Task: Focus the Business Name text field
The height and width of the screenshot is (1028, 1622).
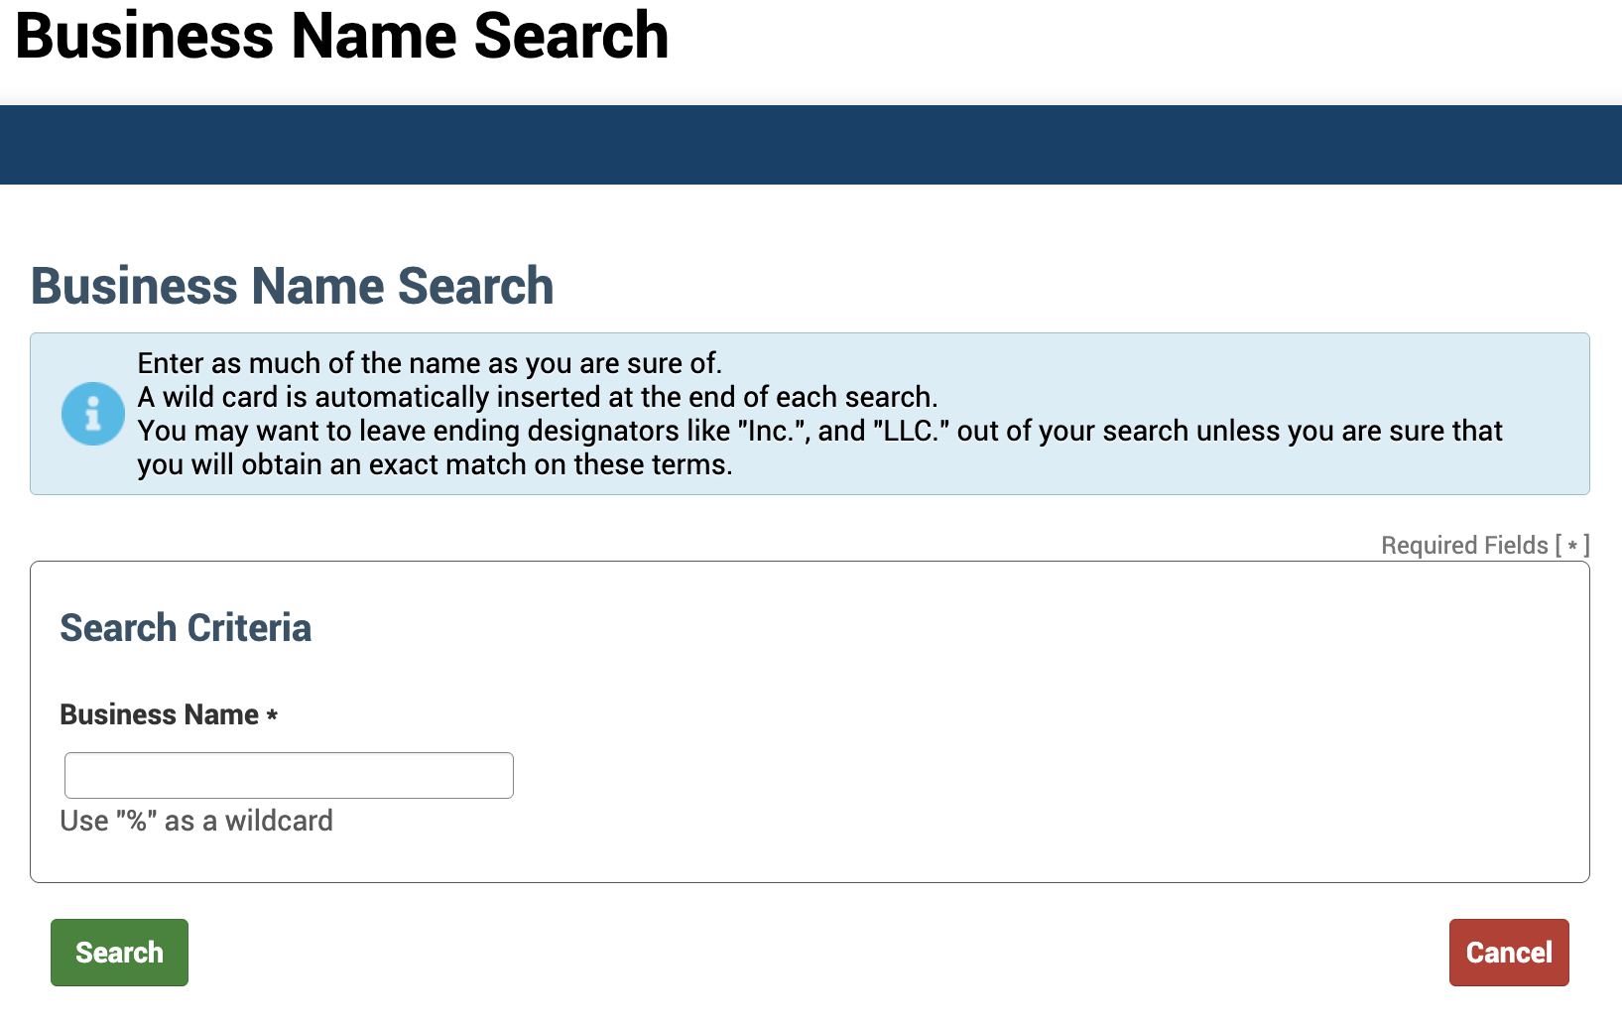Action: coord(289,775)
